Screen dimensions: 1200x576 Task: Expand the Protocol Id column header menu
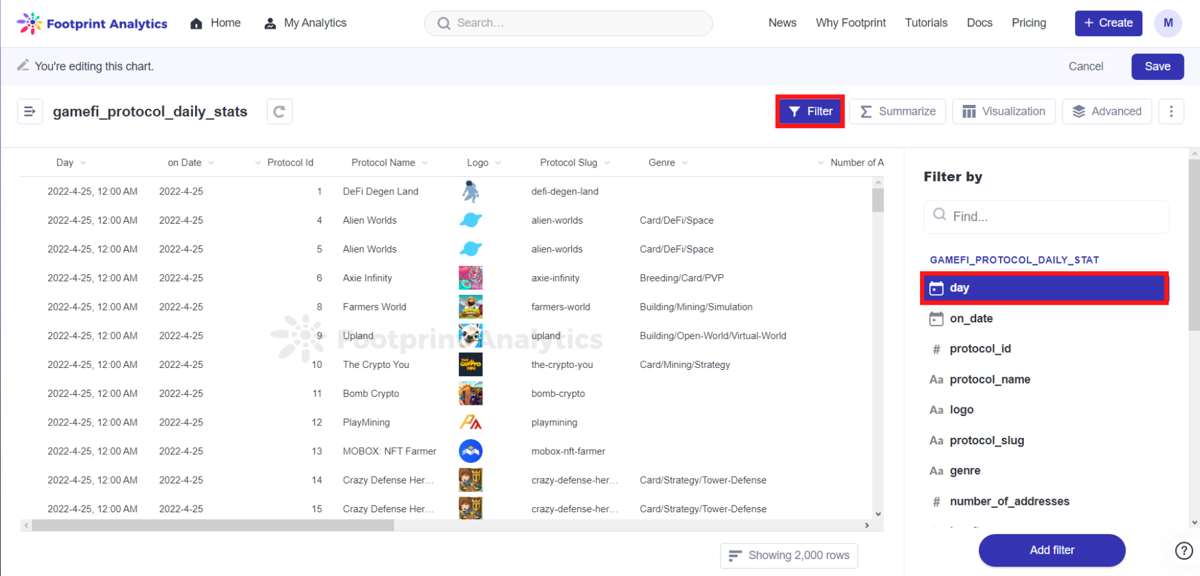[x=257, y=163]
